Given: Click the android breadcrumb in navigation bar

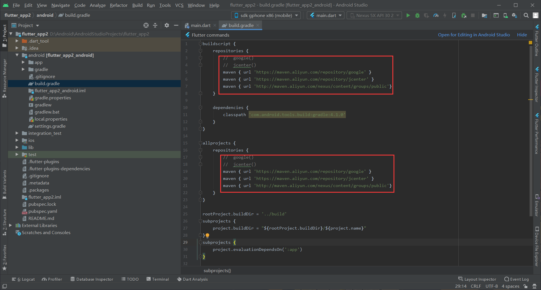Looking at the screenshot, I should [x=45, y=15].
